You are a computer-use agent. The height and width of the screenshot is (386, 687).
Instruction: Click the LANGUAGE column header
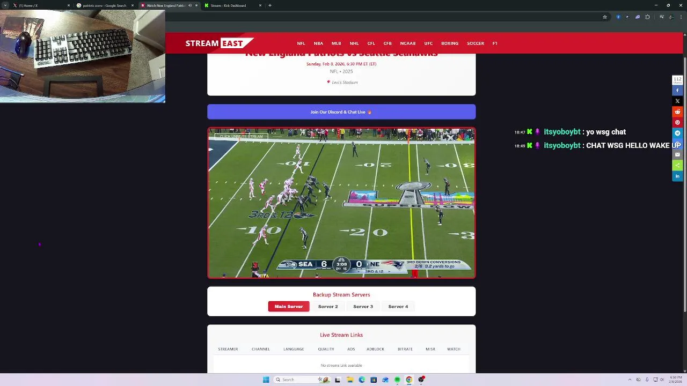pyautogui.click(x=294, y=349)
